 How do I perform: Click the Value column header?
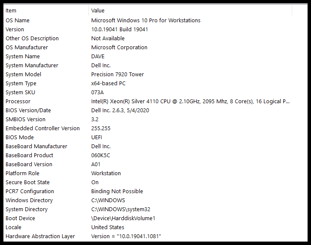98,10
